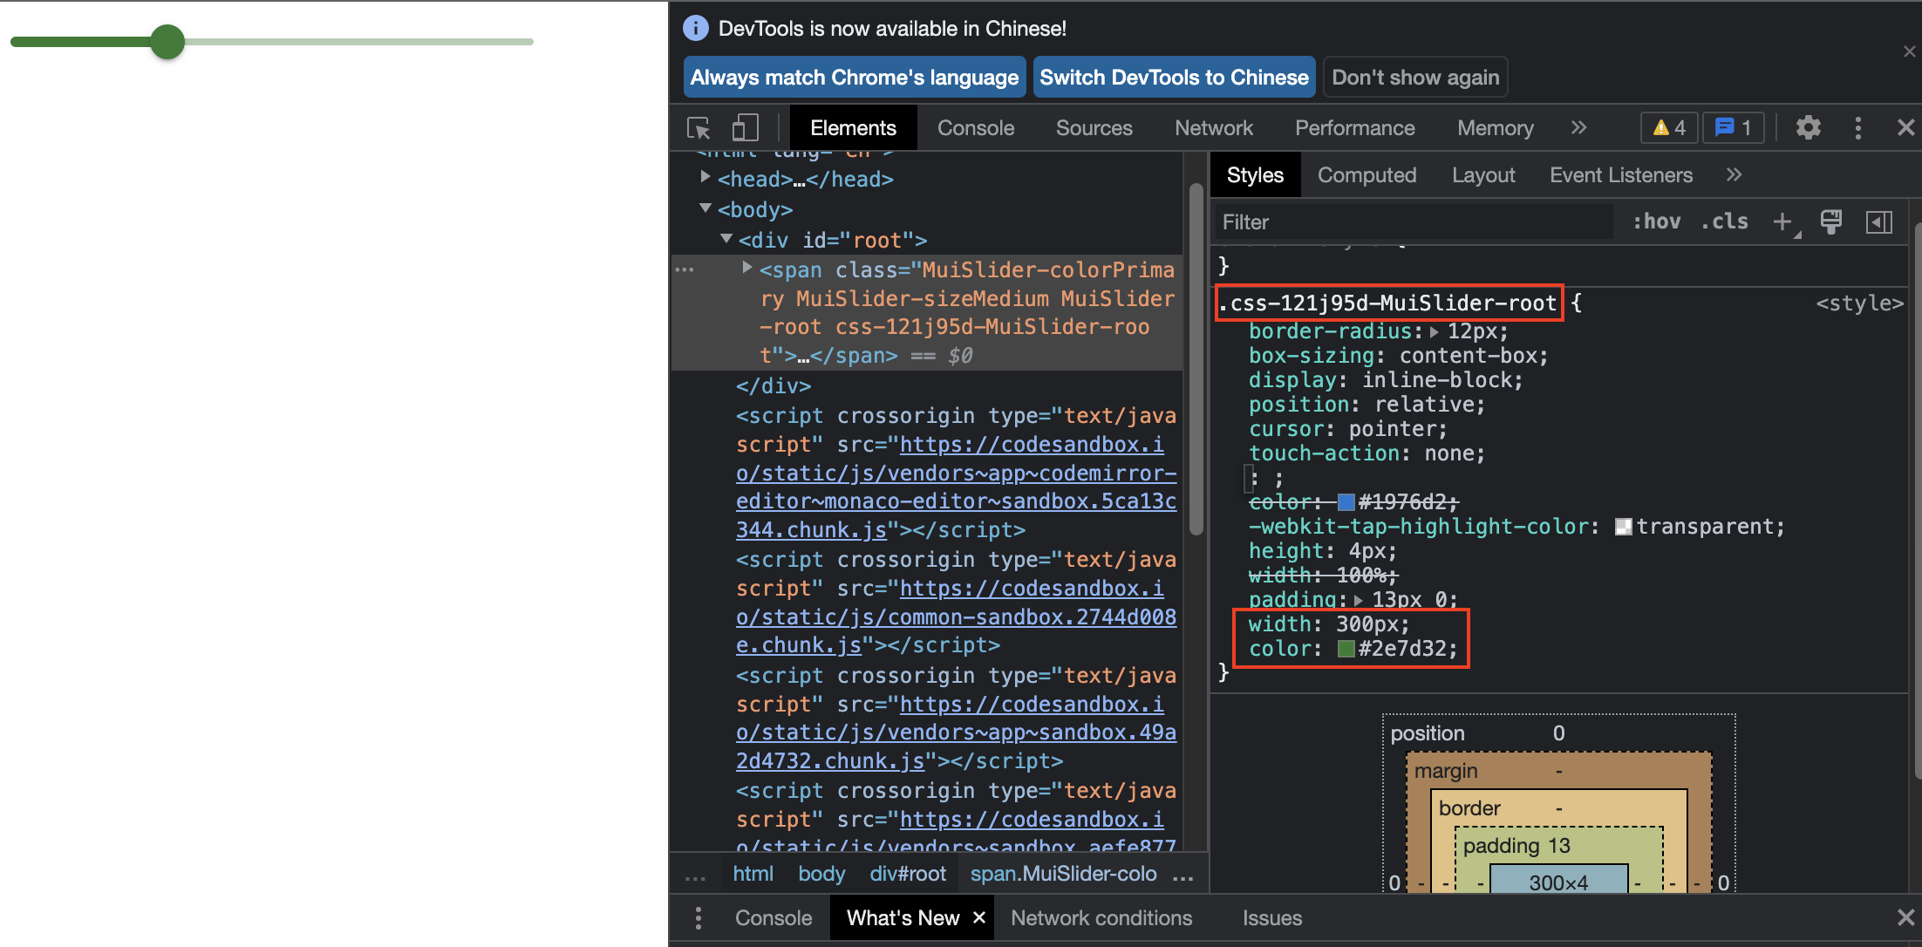Click the DevTools overflow menu icon
This screenshot has width=1922, height=947.
(x=1857, y=129)
